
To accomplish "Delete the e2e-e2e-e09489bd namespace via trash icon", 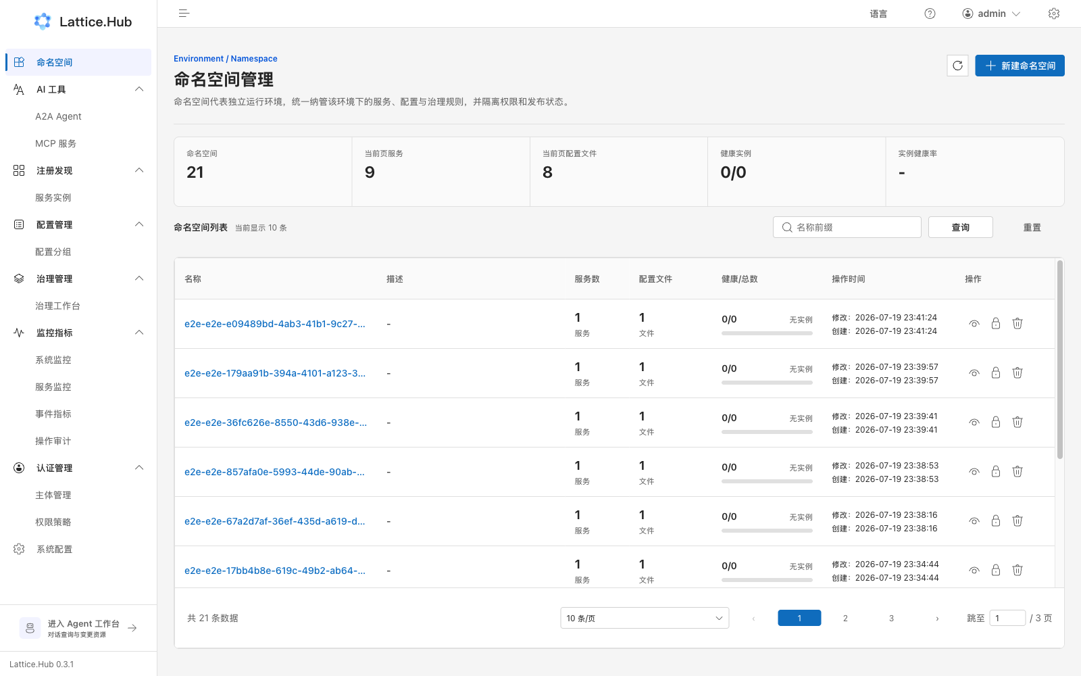I will pos(1017,323).
